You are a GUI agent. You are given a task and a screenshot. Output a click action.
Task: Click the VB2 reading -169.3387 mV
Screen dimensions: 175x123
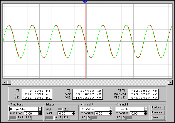[x=87, y=98]
